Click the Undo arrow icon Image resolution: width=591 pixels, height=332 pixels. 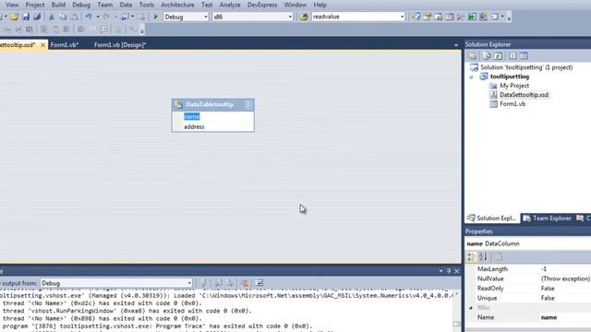pos(89,17)
